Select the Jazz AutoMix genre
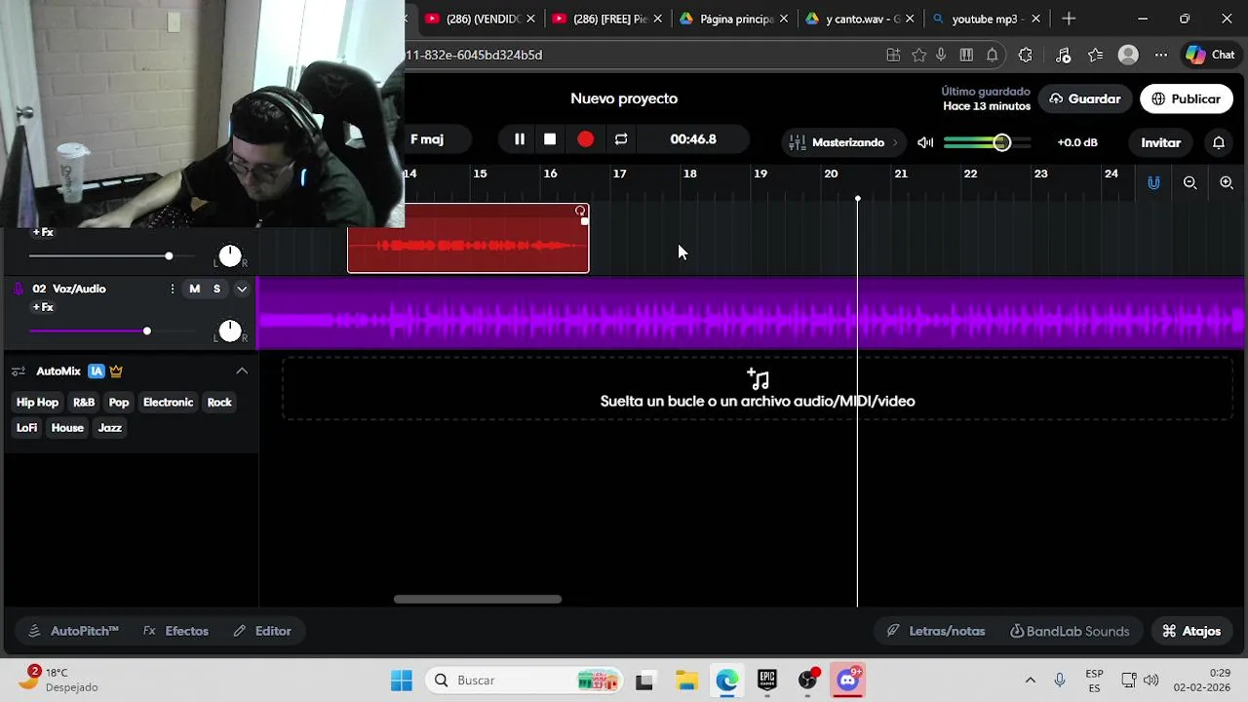Viewport: 1248px width, 702px height. click(x=110, y=427)
